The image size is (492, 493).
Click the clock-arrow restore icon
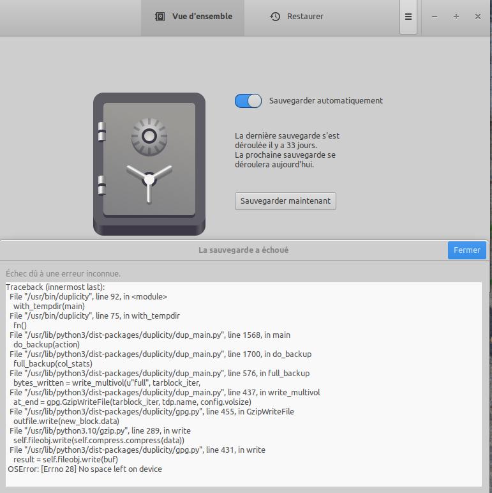pyautogui.click(x=275, y=17)
